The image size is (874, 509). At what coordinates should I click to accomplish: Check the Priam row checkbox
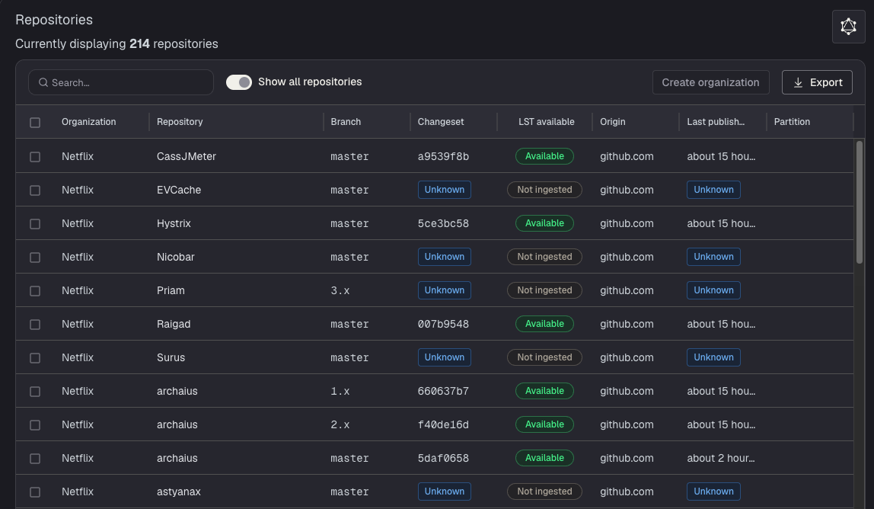(35, 291)
